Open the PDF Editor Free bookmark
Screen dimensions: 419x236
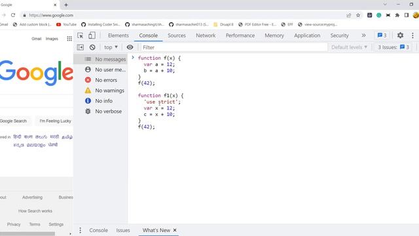(x=257, y=24)
